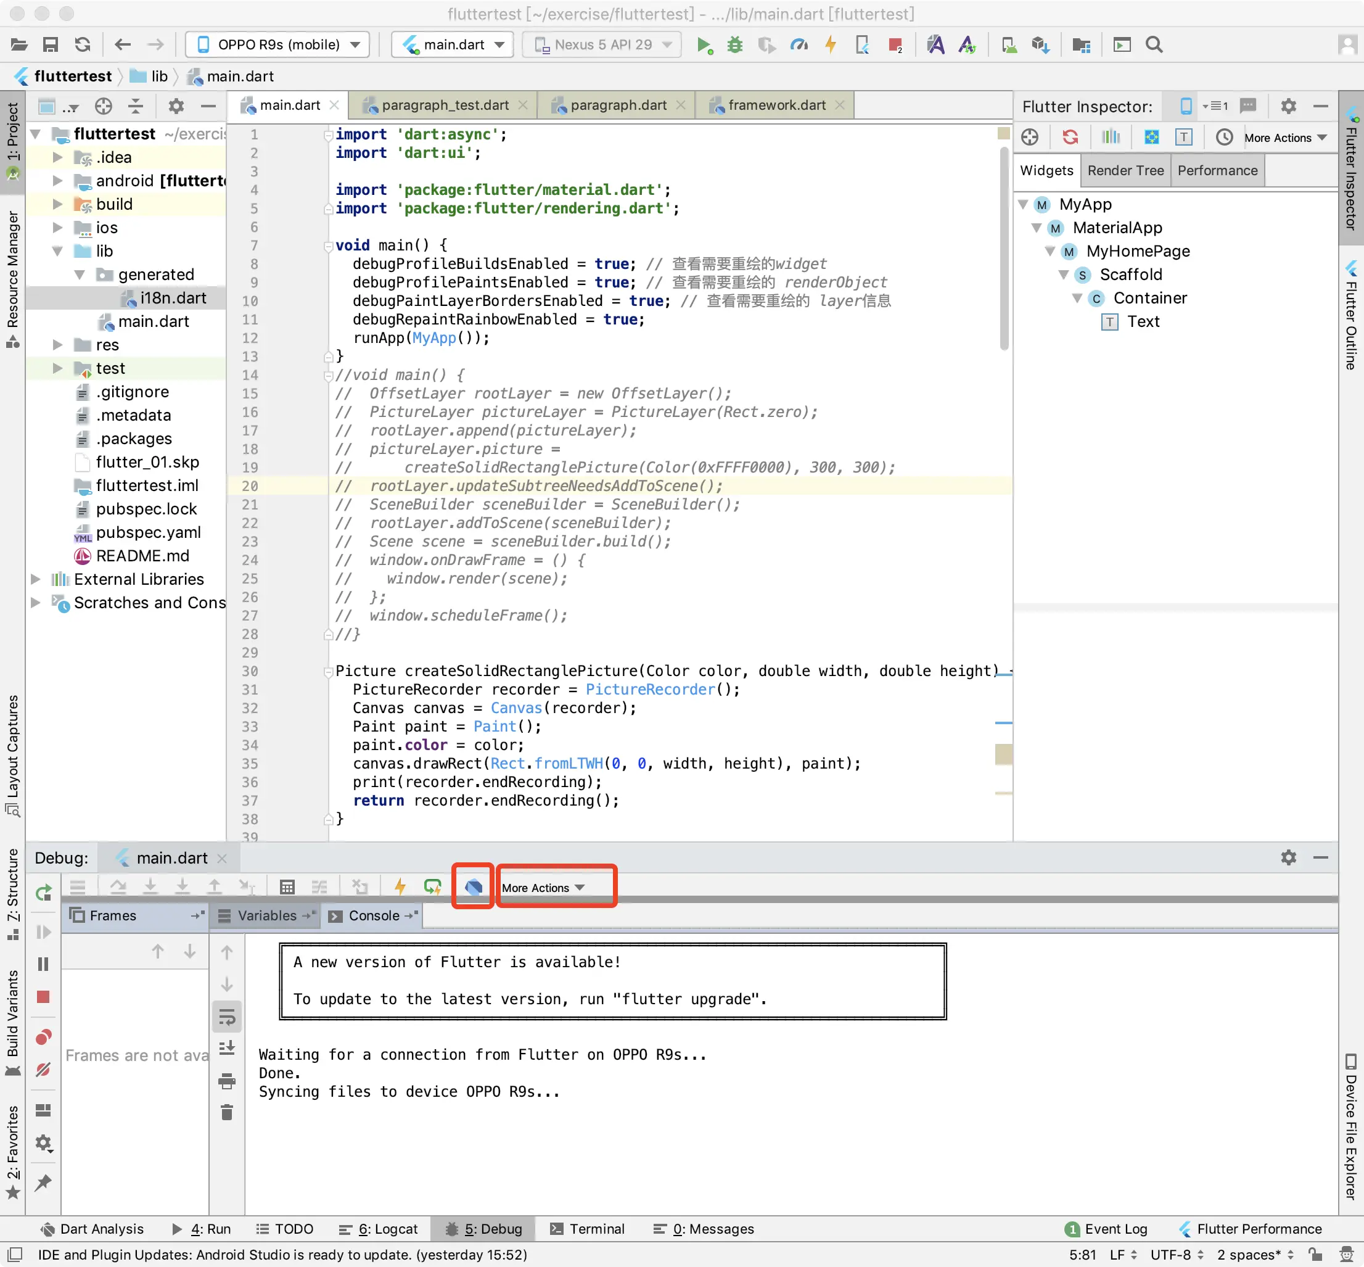Toggle soft-wrap in the console
Screen dimensions: 1364x1267
[x=227, y=1017]
